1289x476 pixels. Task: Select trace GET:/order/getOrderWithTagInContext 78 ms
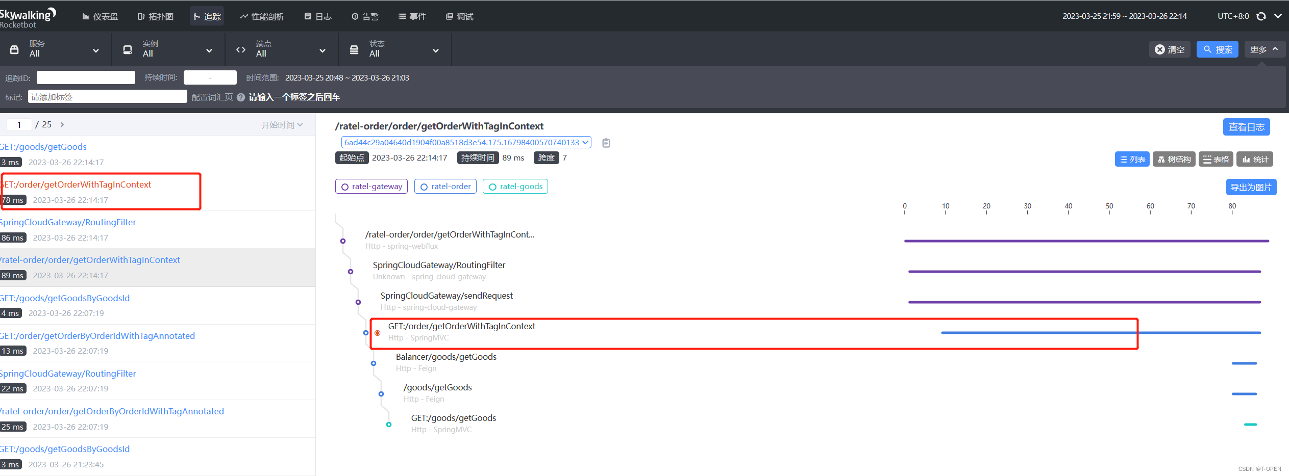tap(158, 192)
